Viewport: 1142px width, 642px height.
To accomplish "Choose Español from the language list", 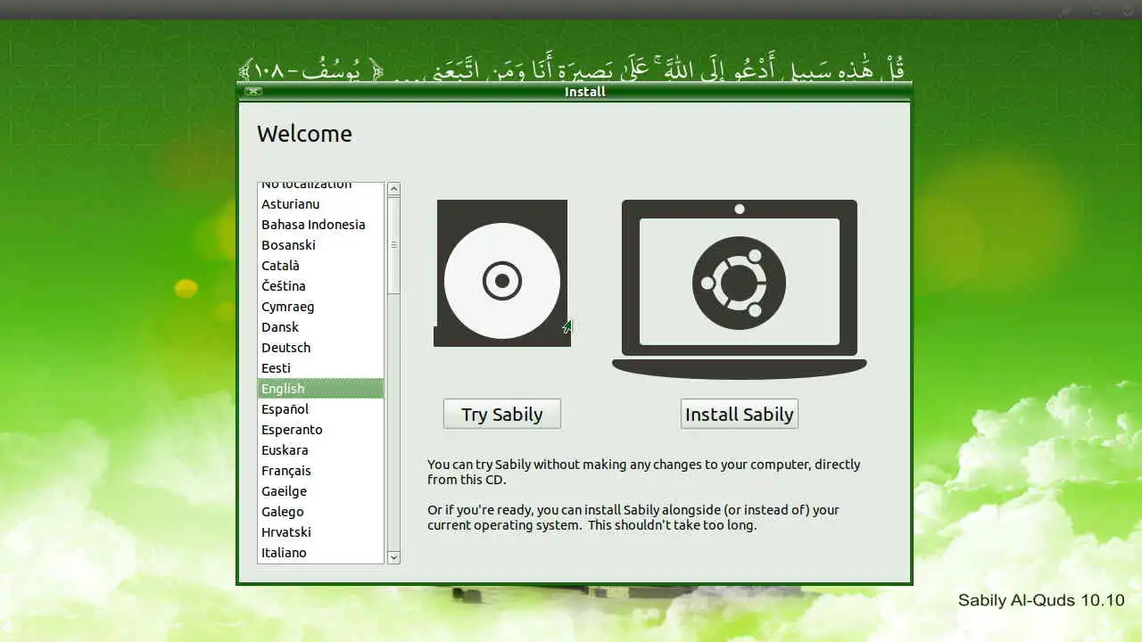I will coord(321,409).
